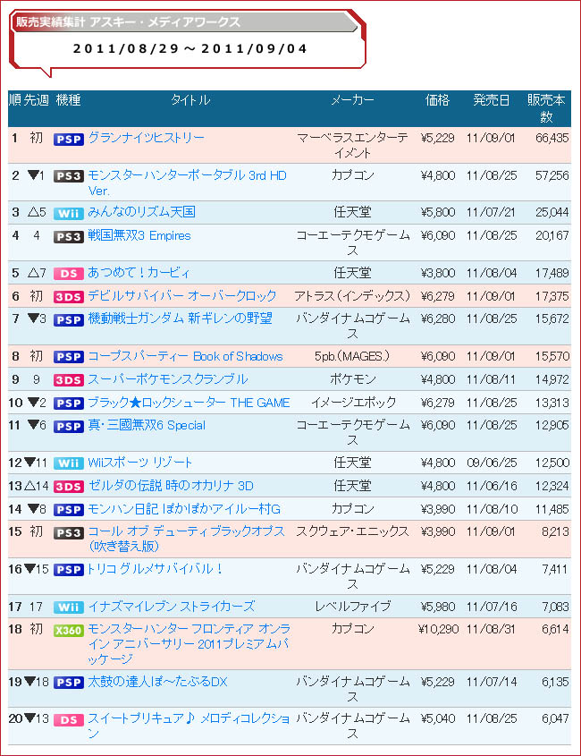
Task: Click the メーカー column header
Action: (352, 100)
